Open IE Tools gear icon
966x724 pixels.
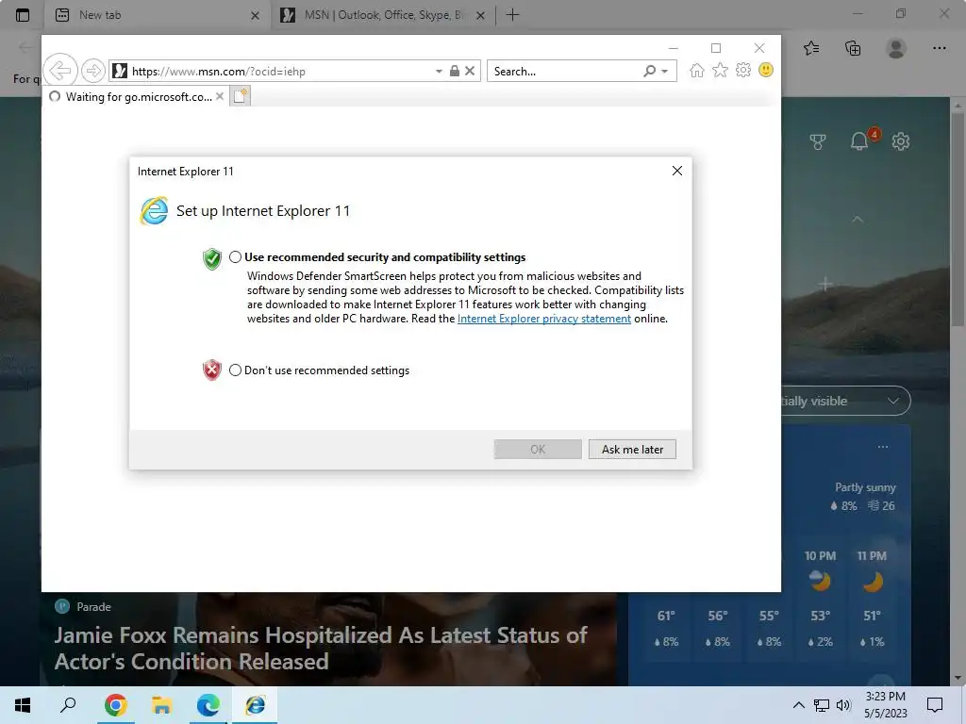pos(743,70)
